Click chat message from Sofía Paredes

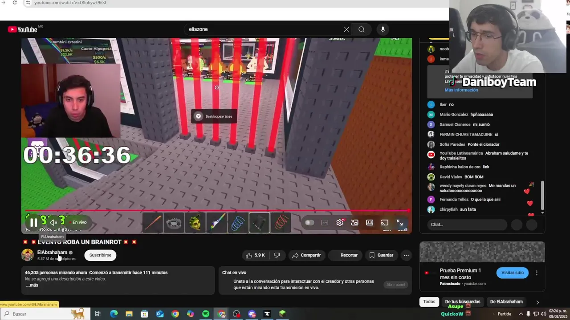[469, 144]
